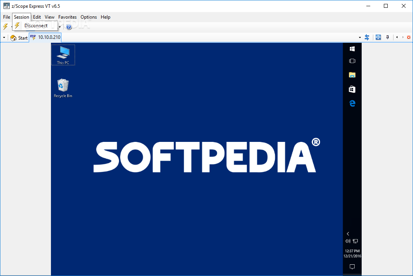
Task: Go to next tab with right arrow
Action: coord(403,37)
